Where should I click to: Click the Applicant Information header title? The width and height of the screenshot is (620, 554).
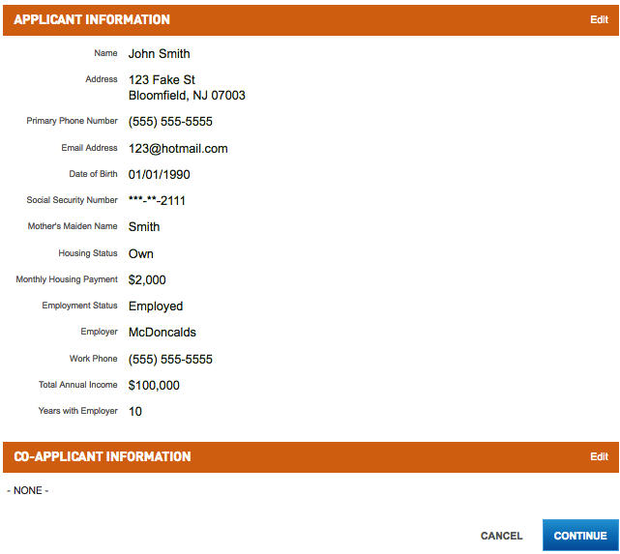click(92, 19)
